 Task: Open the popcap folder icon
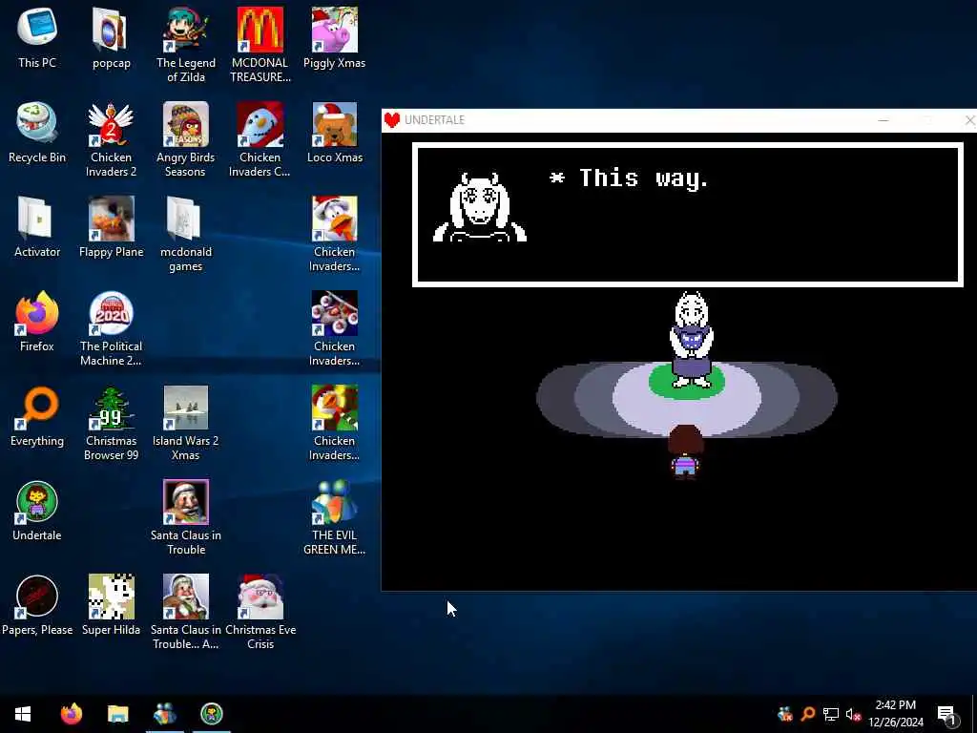pos(111,37)
